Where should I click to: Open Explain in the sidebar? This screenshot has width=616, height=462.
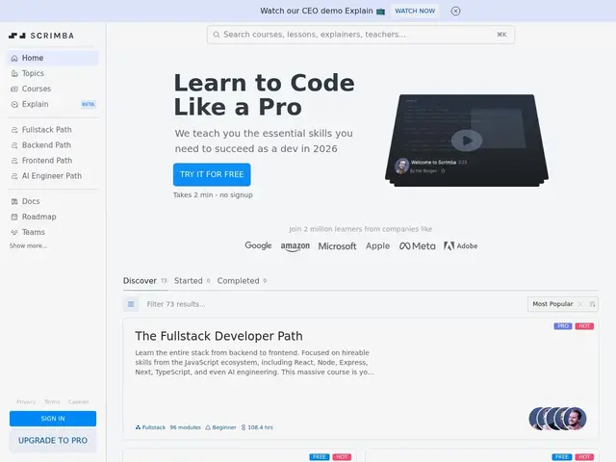pos(53,105)
